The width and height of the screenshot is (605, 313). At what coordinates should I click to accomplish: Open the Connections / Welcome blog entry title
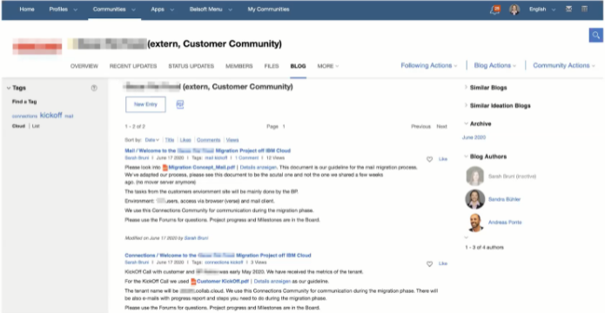coord(218,255)
